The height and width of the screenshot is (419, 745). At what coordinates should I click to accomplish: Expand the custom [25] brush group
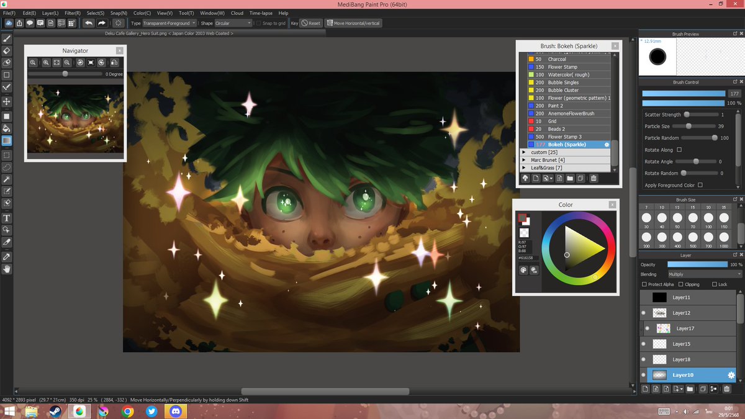point(524,152)
